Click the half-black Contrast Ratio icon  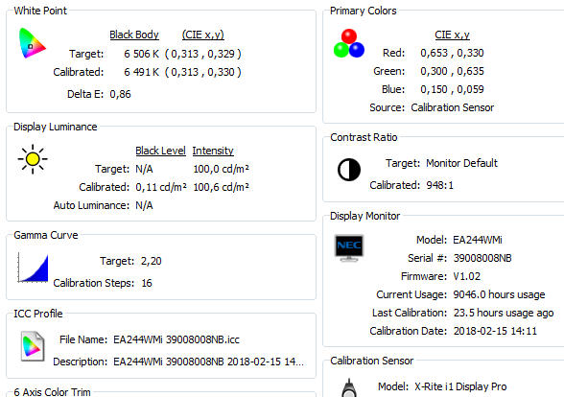[349, 170]
